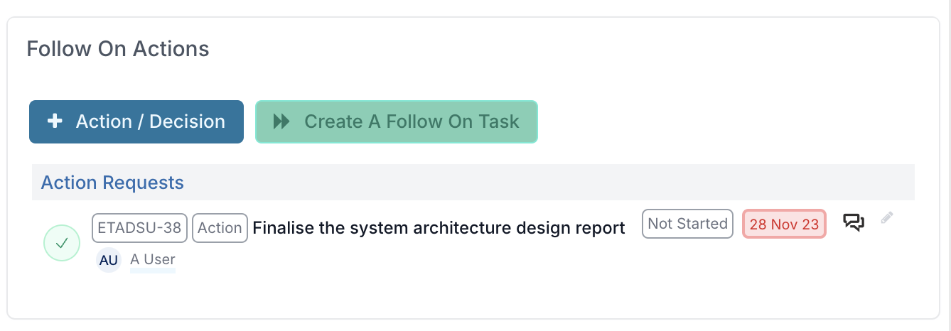Open the A User assignee link
This screenshot has width=951, height=331.
tap(153, 259)
